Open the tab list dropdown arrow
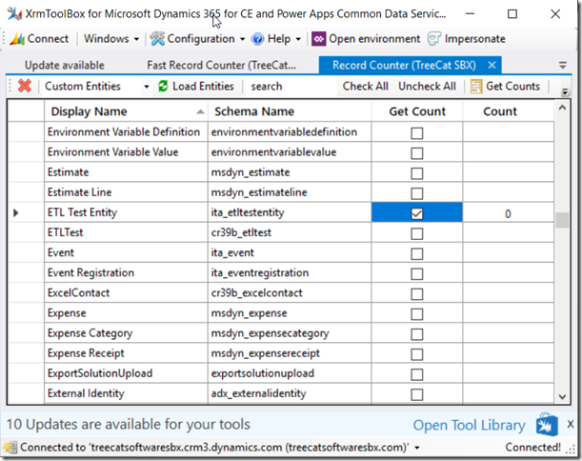Screen dimensions: 582x461 coord(563,66)
